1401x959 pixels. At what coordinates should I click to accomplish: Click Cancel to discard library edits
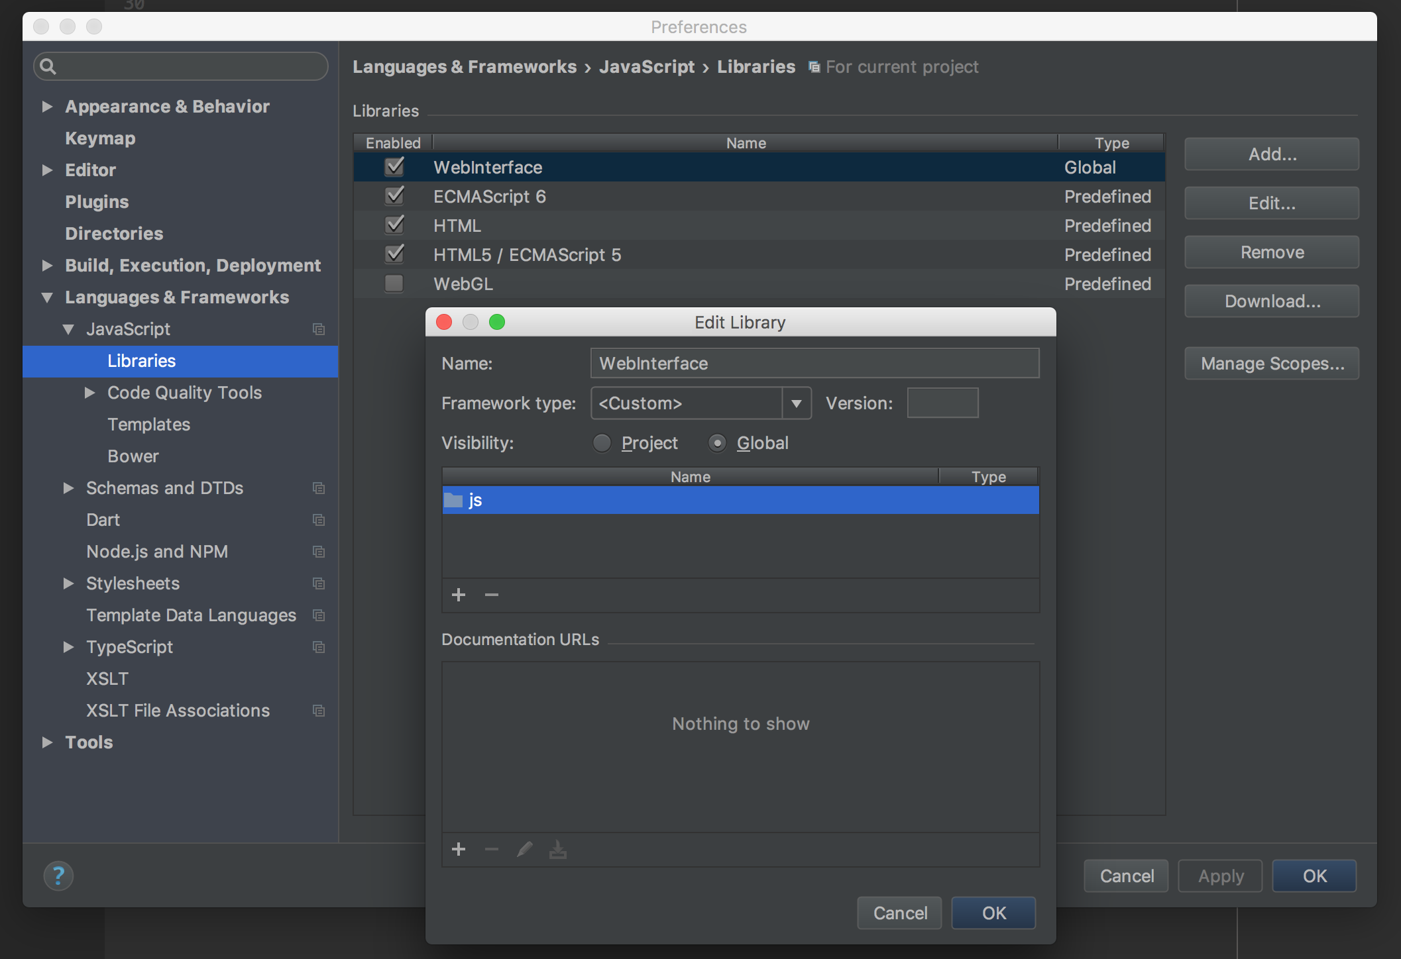pyautogui.click(x=899, y=912)
